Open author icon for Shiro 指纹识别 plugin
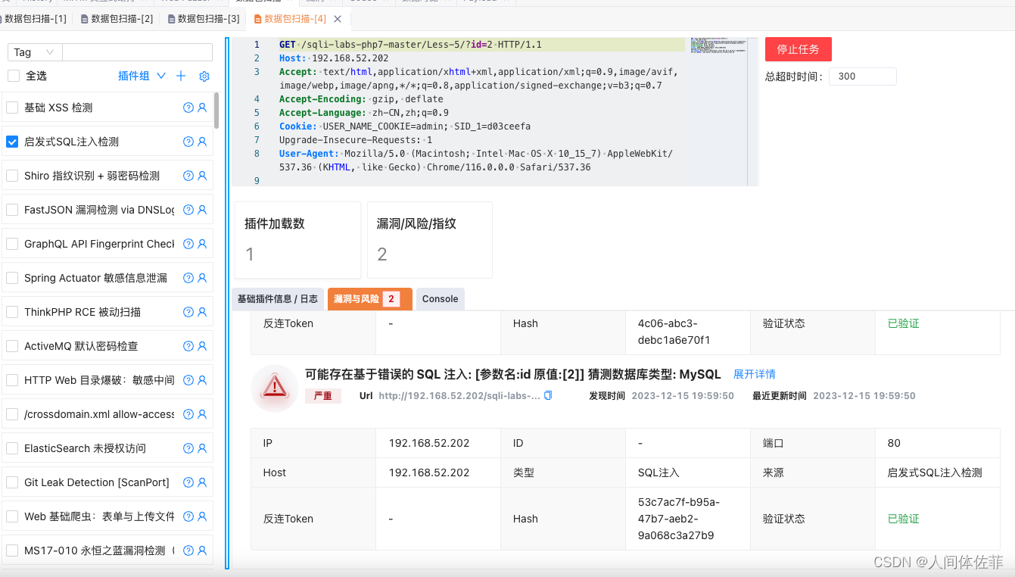 [x=202, y=176]
